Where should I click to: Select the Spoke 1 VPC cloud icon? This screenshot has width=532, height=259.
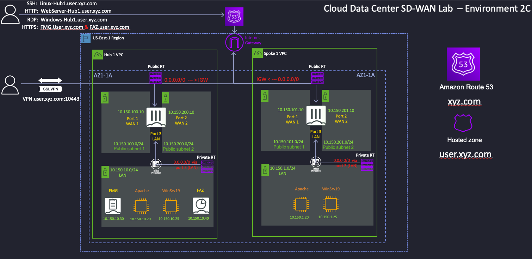tap(258, 53)
